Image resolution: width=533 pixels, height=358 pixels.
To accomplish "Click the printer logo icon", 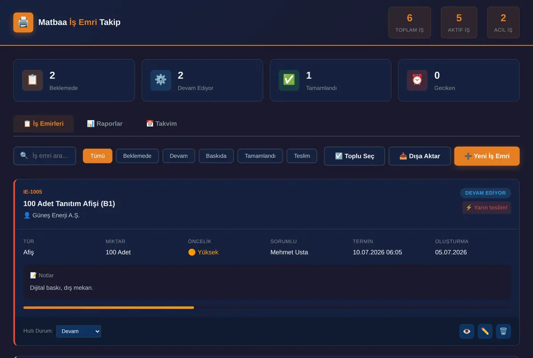I will (x=23, y=22).
